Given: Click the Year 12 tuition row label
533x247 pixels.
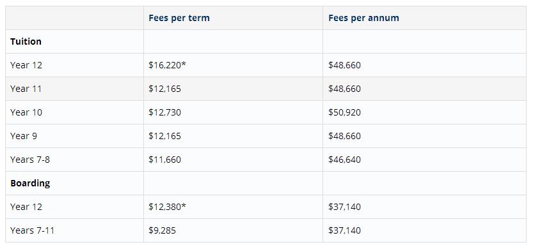Looking at the screenshot, I should (26, 65).
